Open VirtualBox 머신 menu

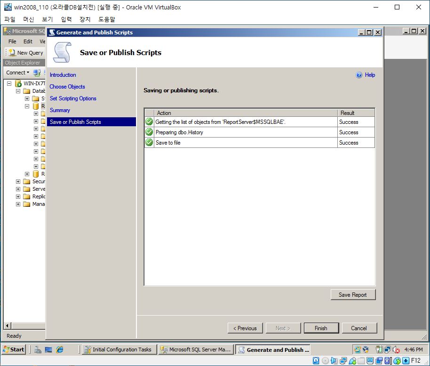pos(29,19)
